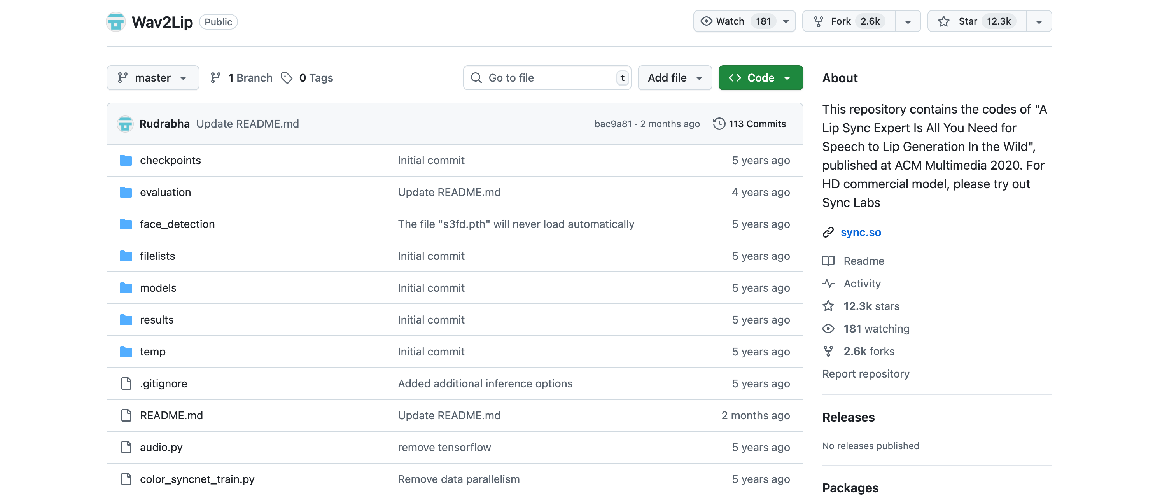
Task: Open 'Added additional inference options' commit message
Action: tap(485, 383)
